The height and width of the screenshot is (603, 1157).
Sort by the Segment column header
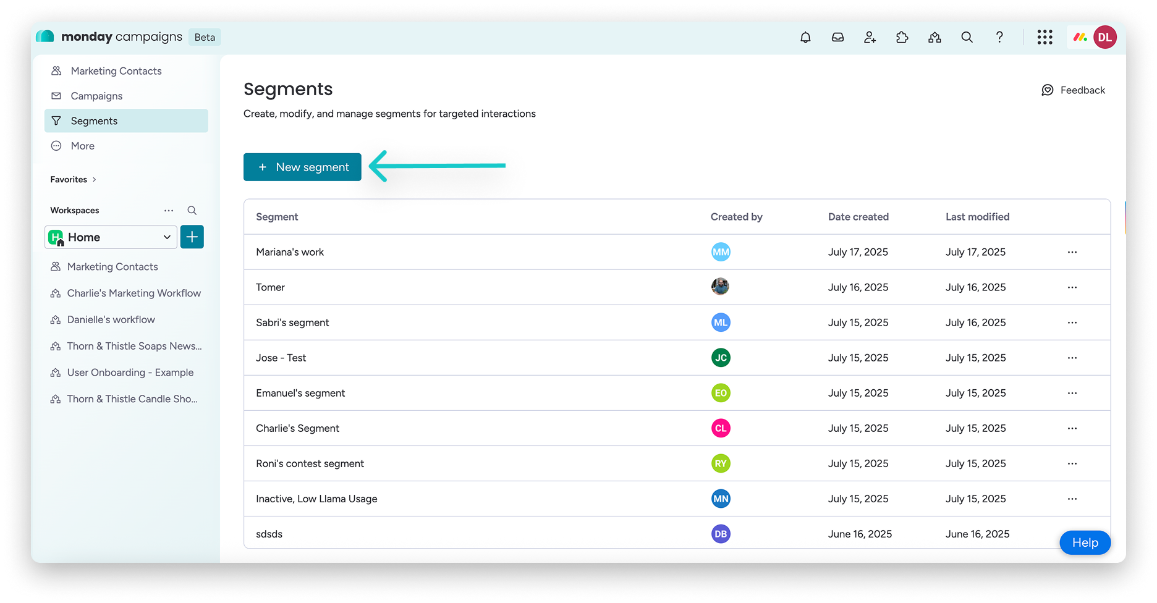tap(277, 217)
